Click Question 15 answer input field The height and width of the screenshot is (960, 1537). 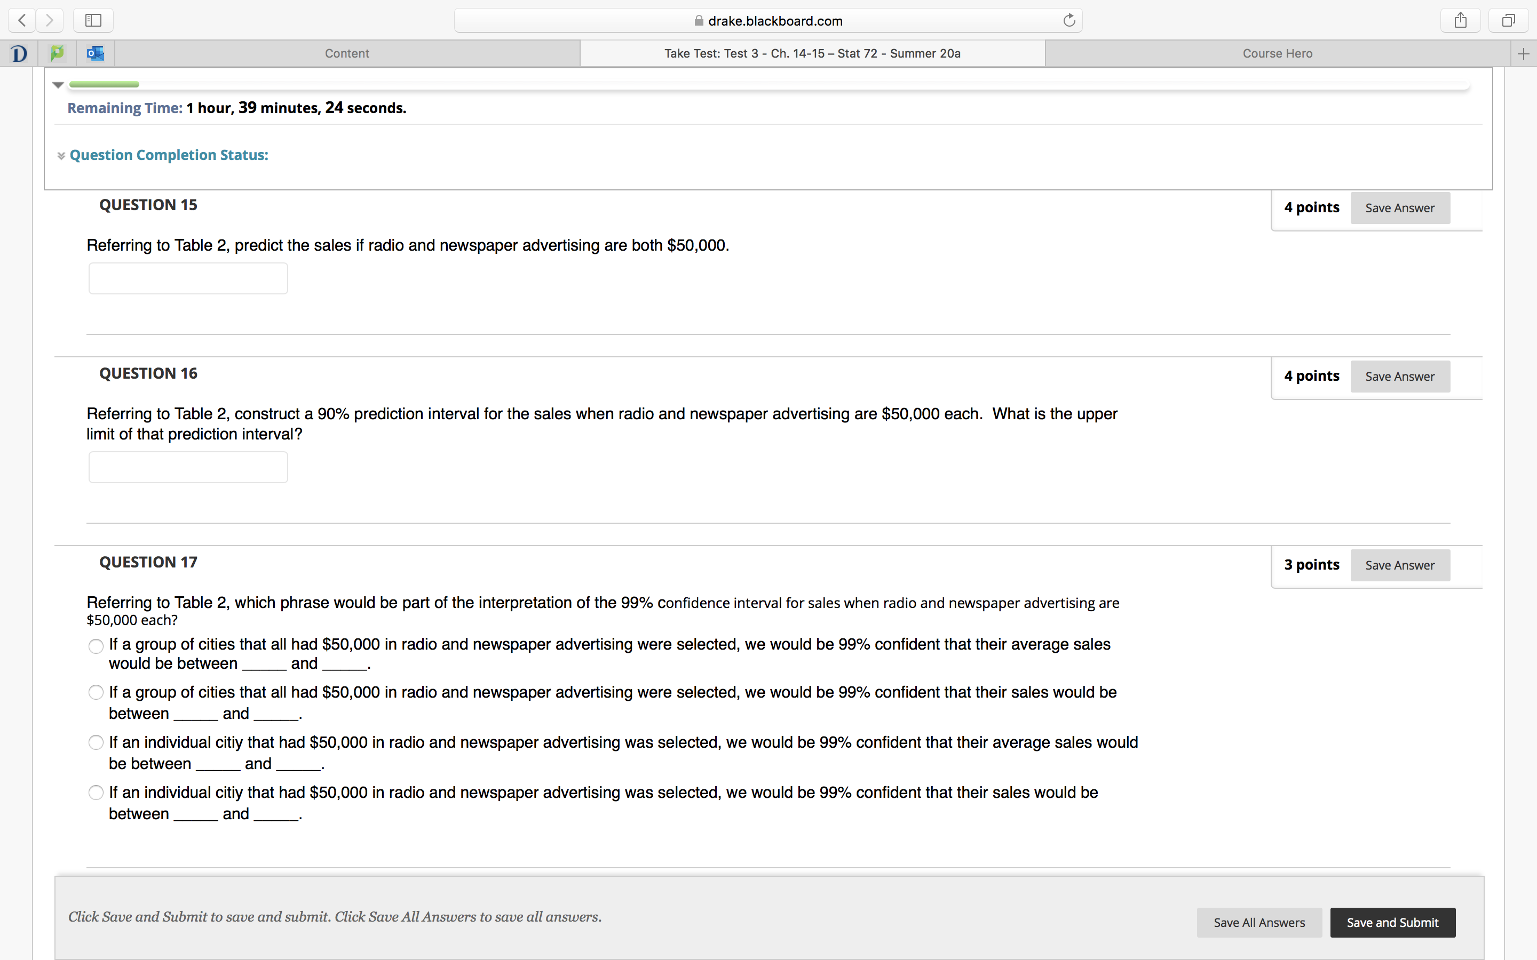point(188,279)
